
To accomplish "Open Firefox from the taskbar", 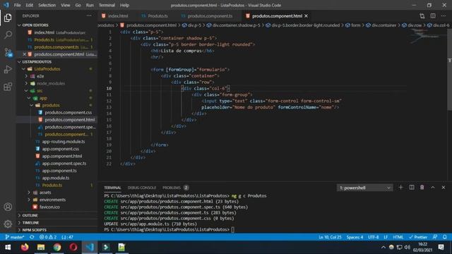I will tap(25, 247).
